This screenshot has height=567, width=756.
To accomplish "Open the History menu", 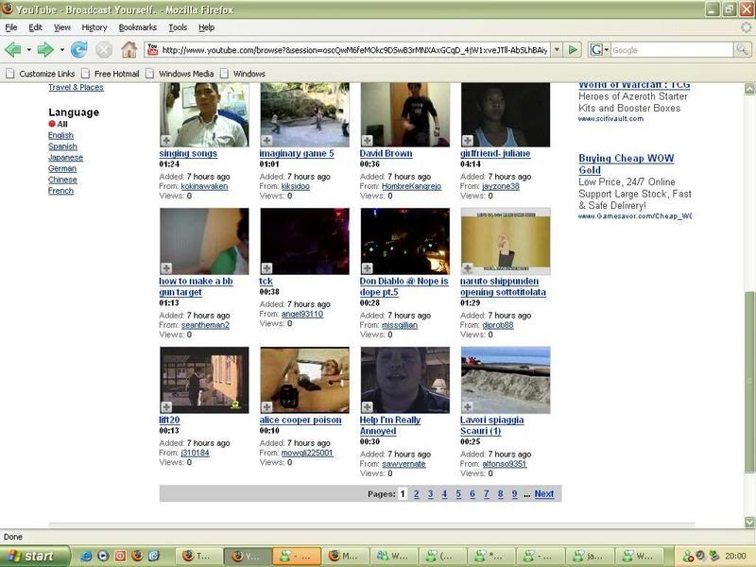I will pos(94,27).
